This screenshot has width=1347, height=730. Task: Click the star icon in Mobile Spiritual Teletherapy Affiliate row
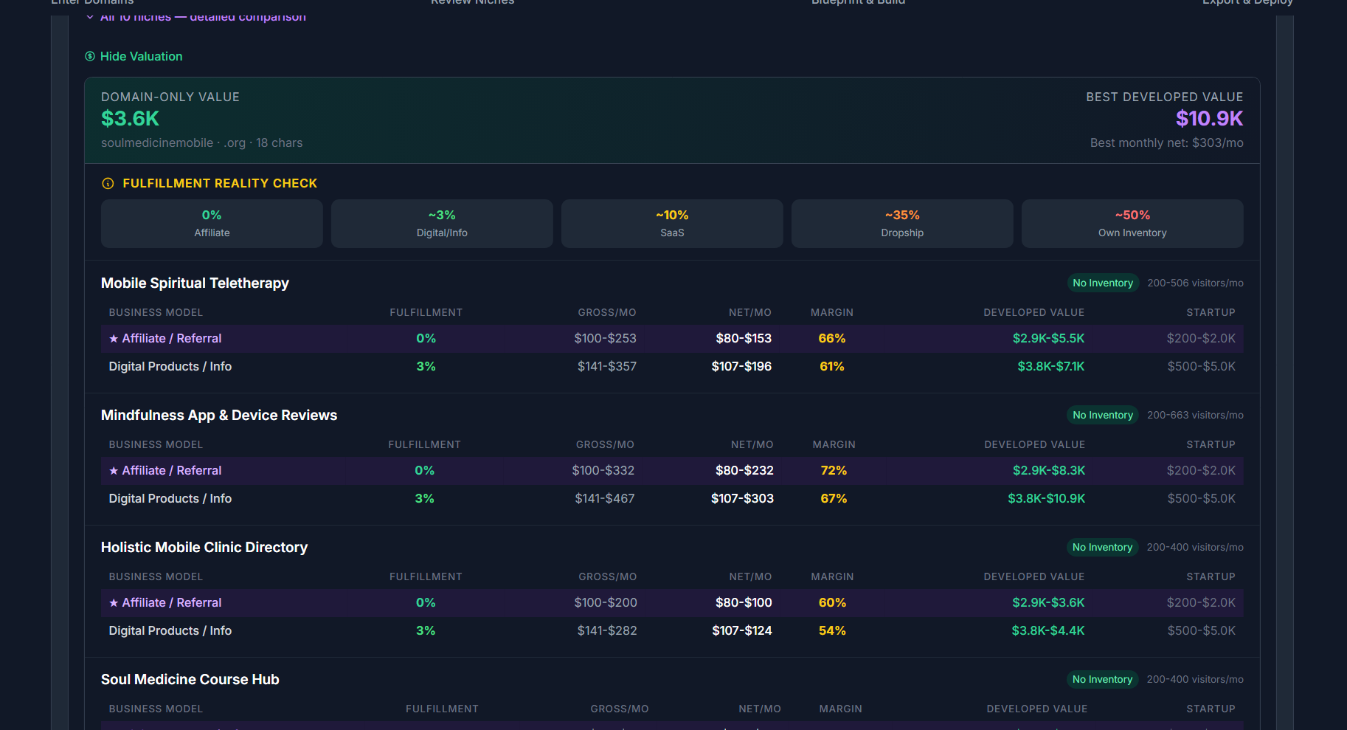114,339
